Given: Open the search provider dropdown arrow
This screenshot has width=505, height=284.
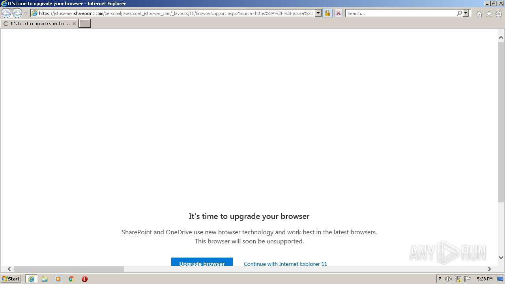Looking at the screenshot, I should click(466, 13).
